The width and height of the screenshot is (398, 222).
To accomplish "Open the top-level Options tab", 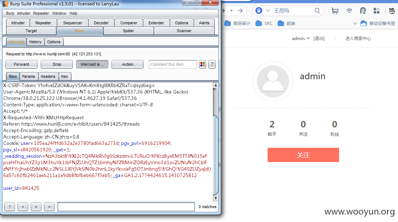I will (181, 23).
